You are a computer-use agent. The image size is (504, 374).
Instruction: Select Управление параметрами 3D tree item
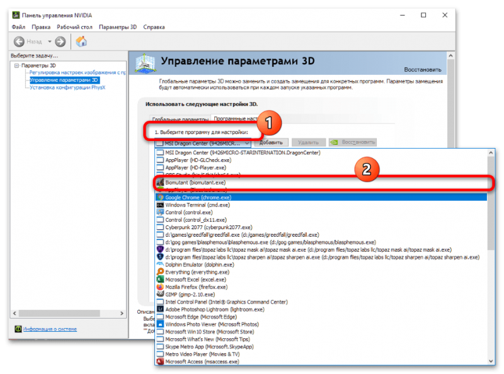[64, 80]
